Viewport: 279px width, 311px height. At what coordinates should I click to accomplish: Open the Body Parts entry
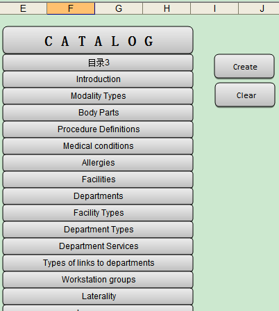click(98, 113)
